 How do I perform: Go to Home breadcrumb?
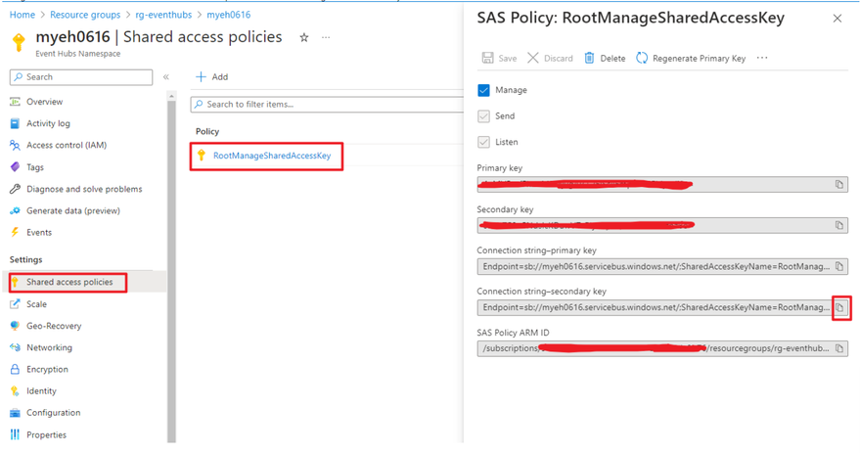click(x=22, y=15)
